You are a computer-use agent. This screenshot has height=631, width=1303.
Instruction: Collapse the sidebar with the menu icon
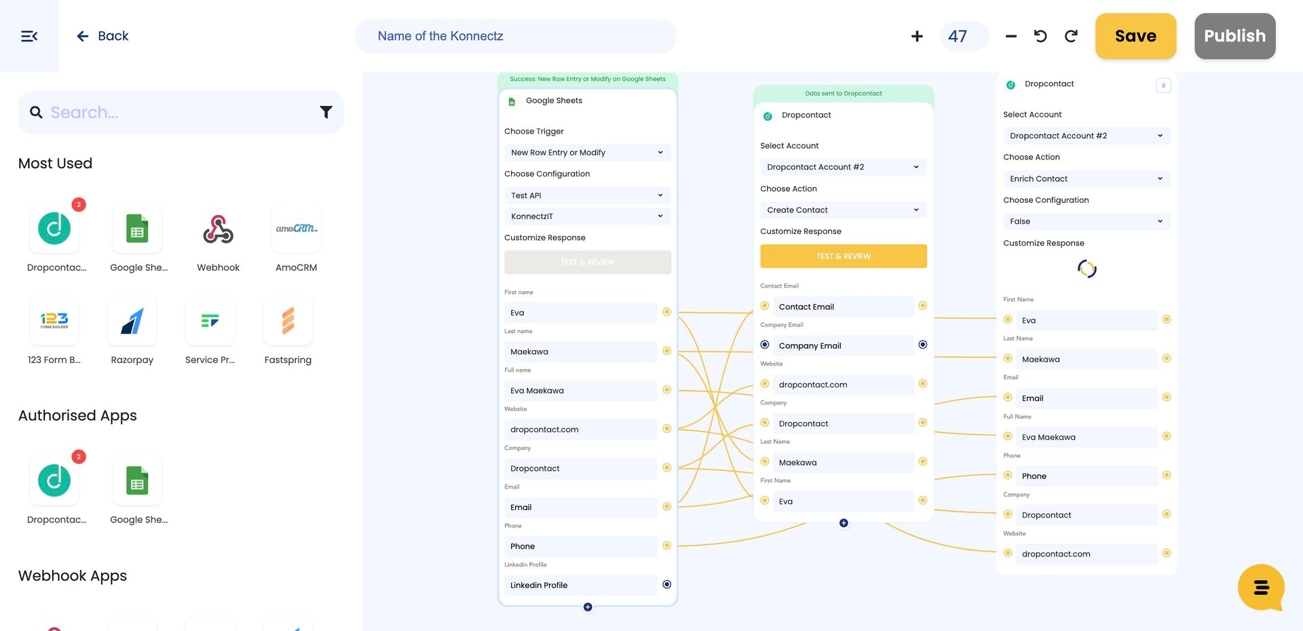(29, 36)
